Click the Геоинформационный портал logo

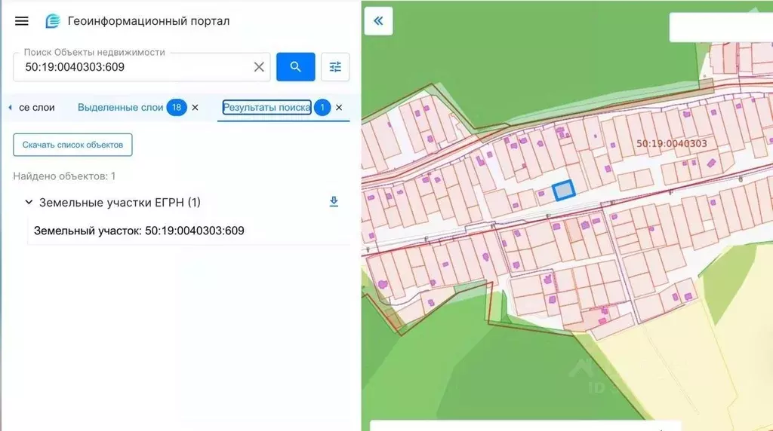click(x=53, y=21)
